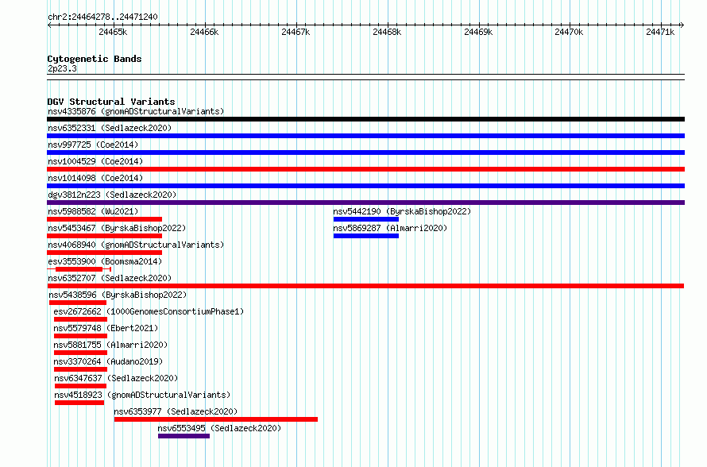707x467 pixels.
Task: Open variant nsv6353977 (Sedlazeck2020) label
Action: click(176, 411)
